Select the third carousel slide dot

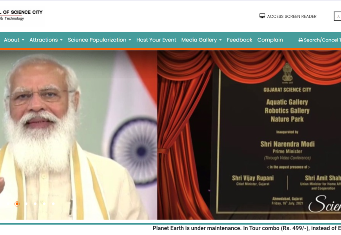[35, 204]
